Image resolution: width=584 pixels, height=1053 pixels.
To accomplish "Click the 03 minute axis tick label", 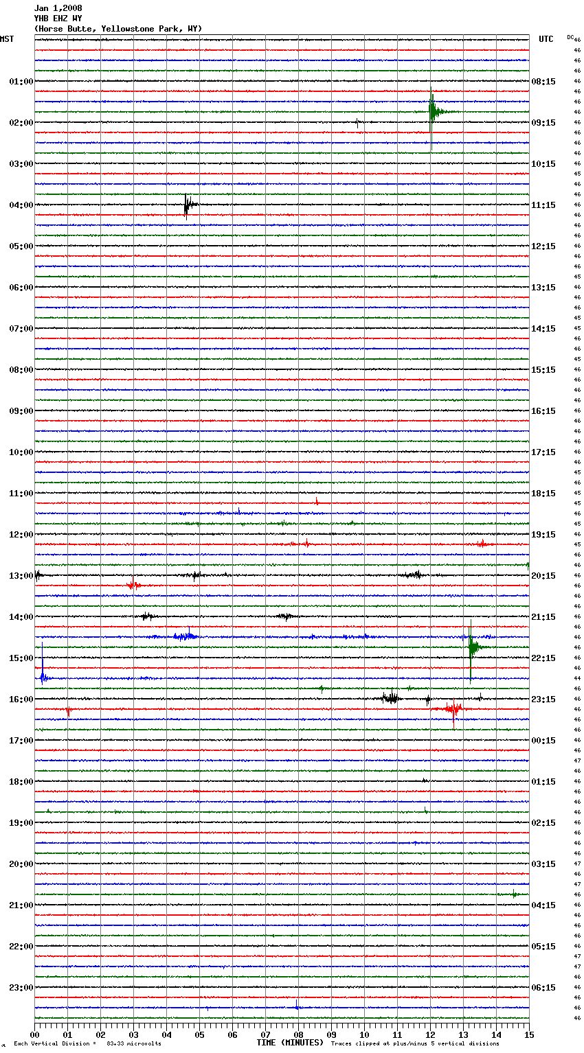I will tap(134, 1034).
